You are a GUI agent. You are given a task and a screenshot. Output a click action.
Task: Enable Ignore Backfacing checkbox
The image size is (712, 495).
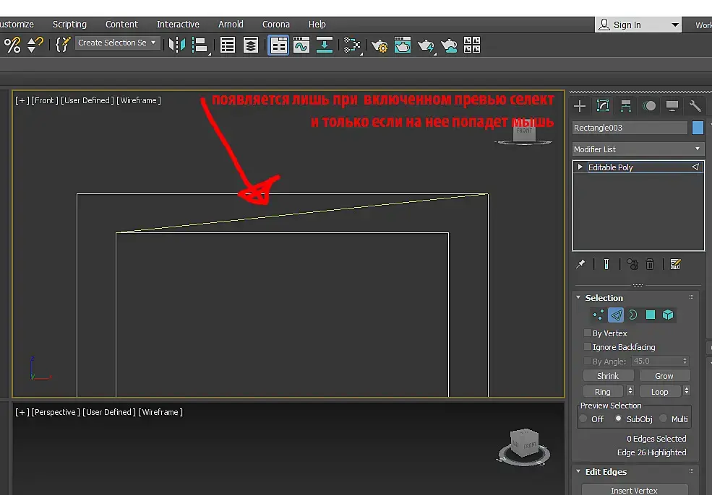coord(588,347)
